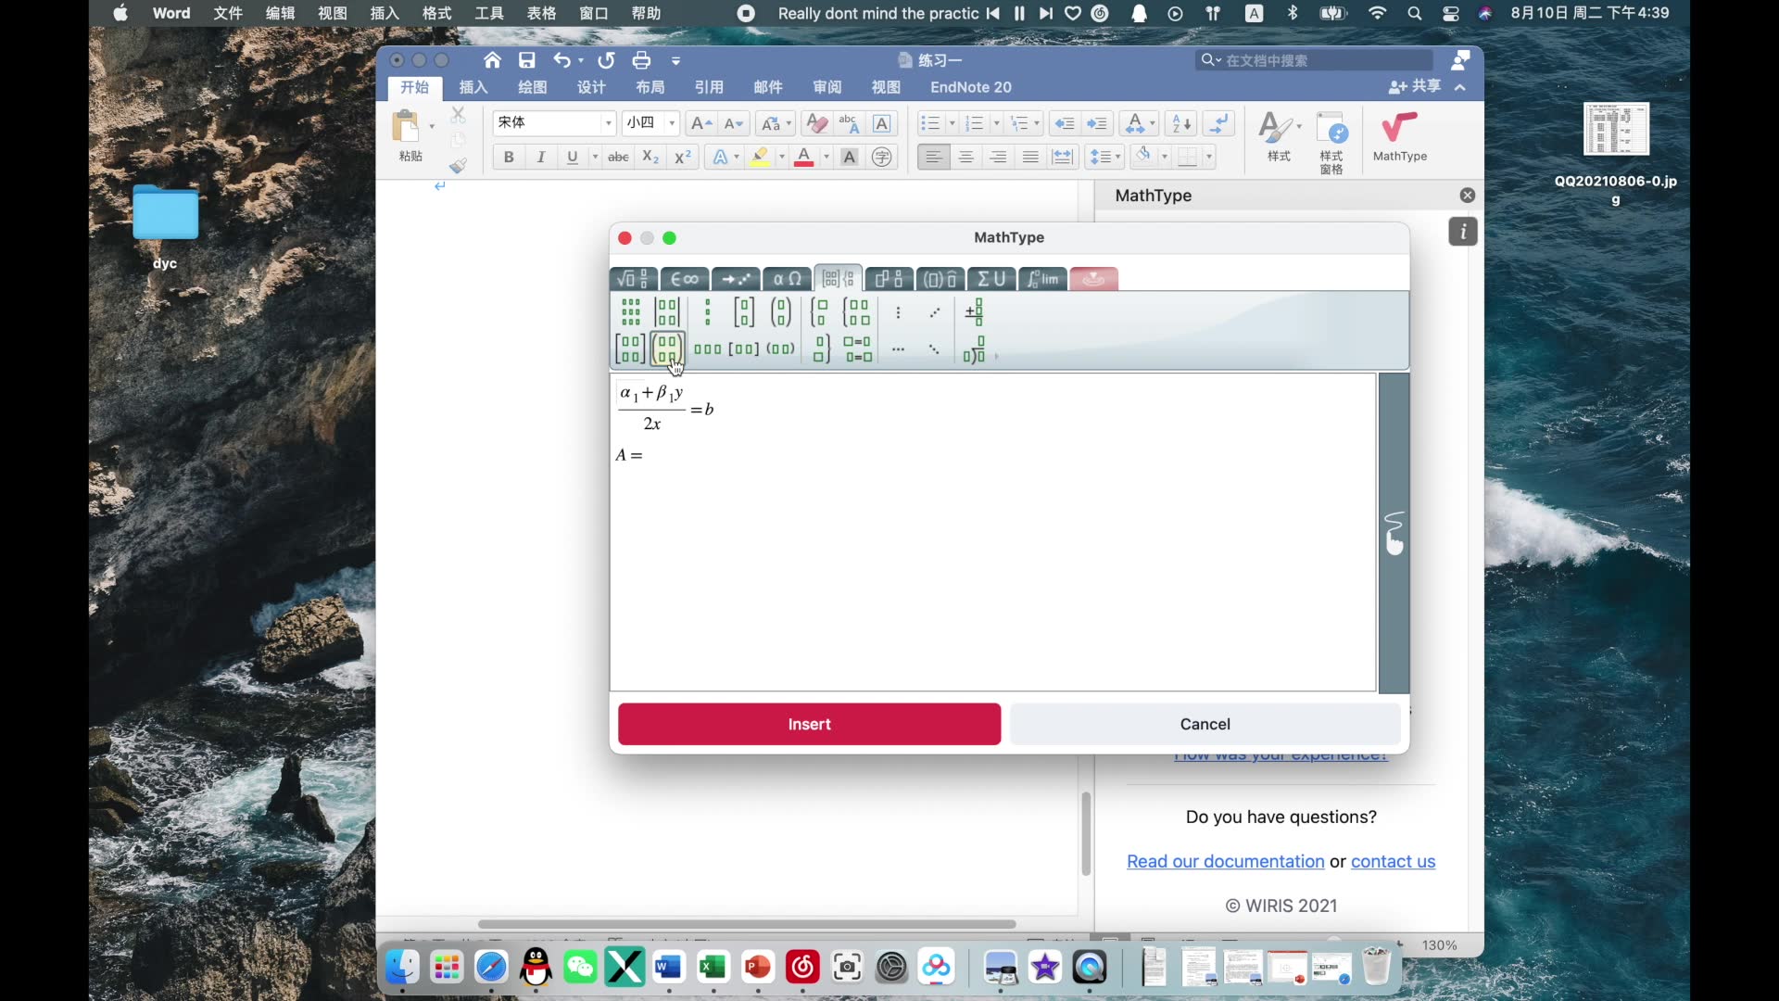Open the Read our documentation link
Screen dimensions: 1779x1001
coord(1225,862)
